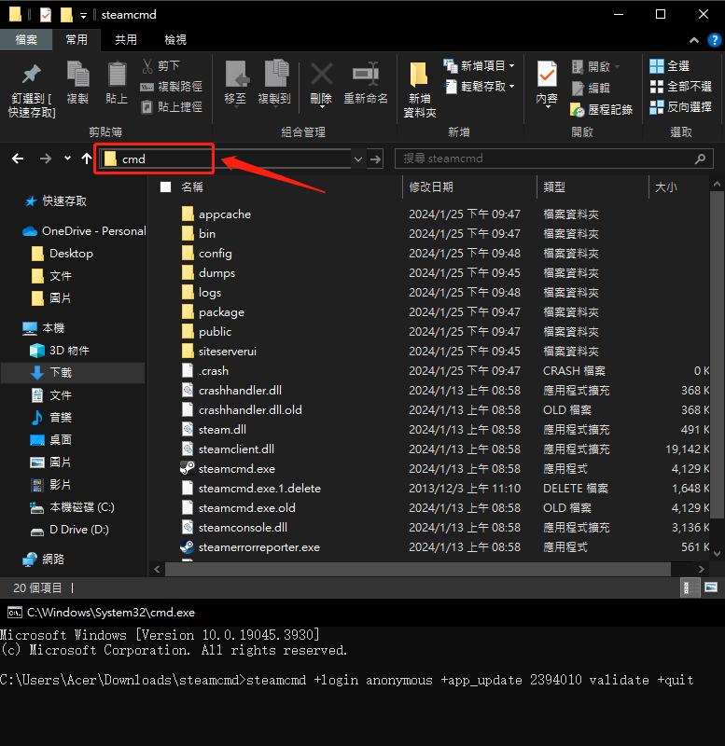Toggle the select-all checkbox beside 名稱

pos(166,187)
